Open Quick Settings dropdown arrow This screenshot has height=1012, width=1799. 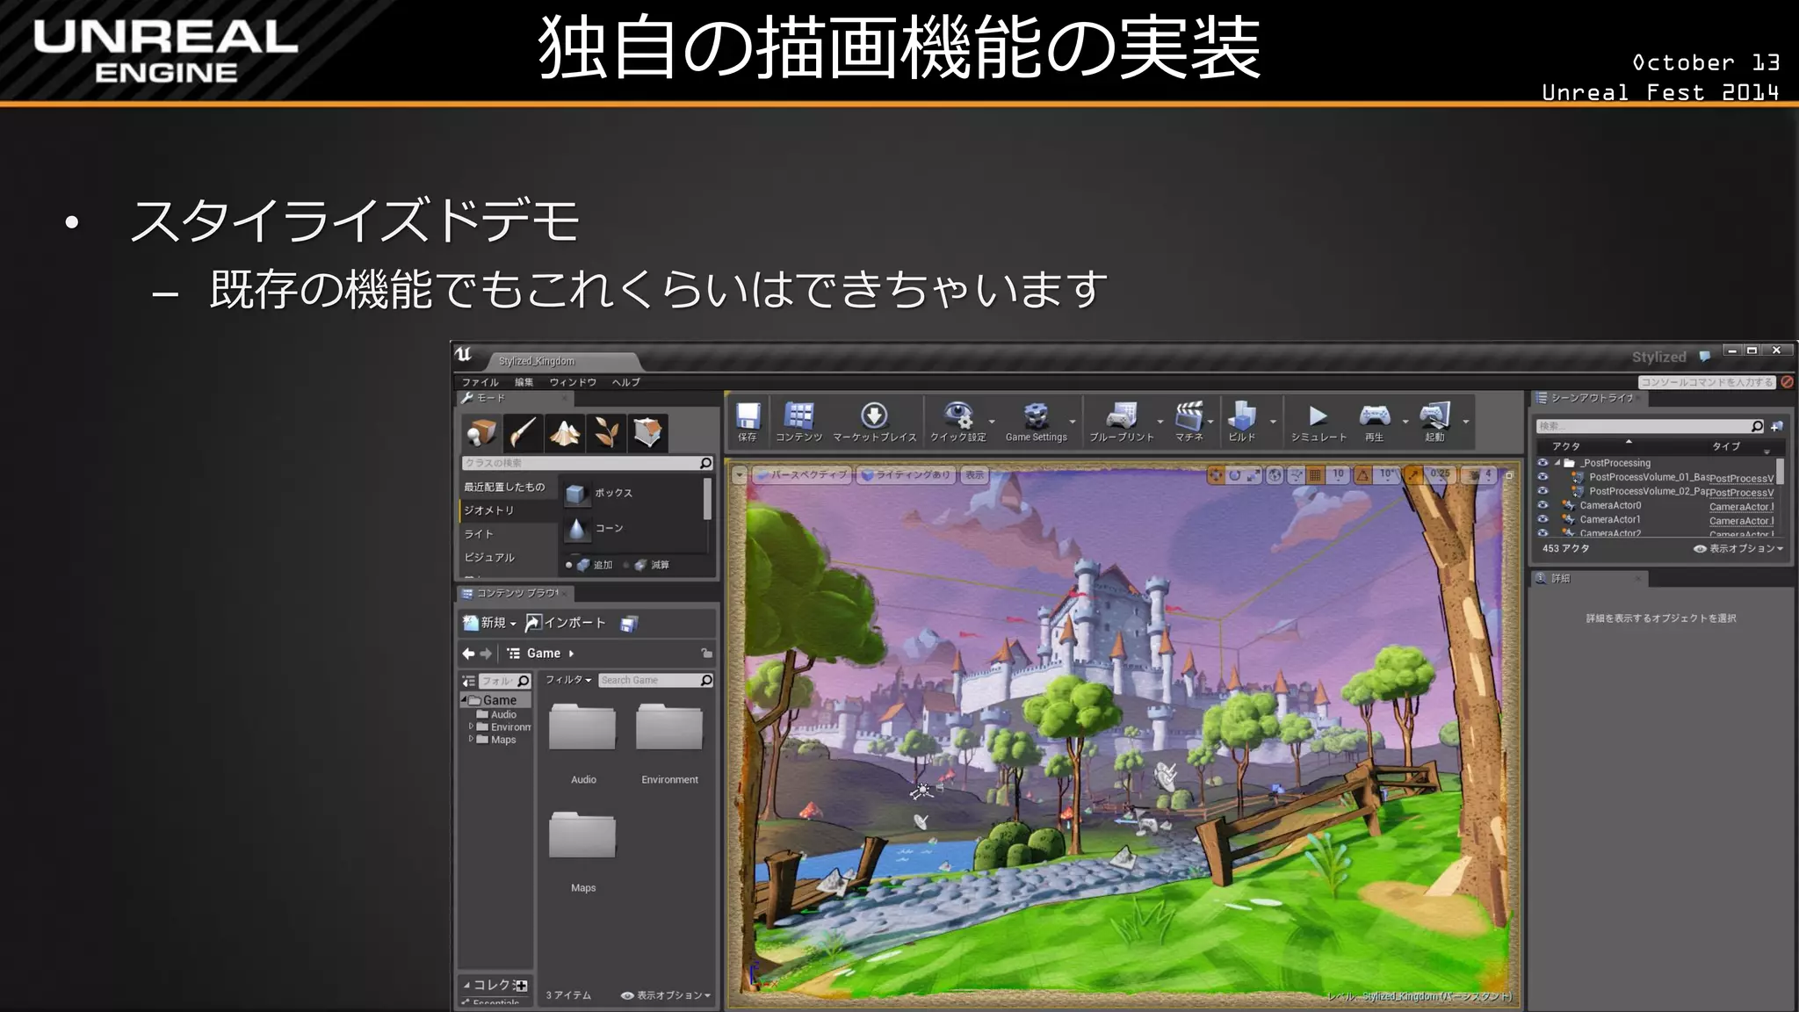(x=992, y=422)
